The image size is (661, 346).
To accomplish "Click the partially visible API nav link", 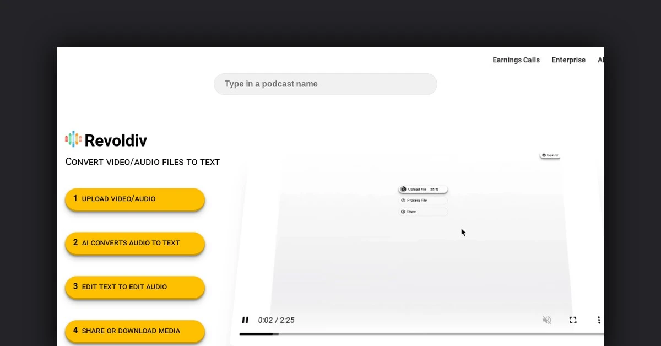I will 600,60.
